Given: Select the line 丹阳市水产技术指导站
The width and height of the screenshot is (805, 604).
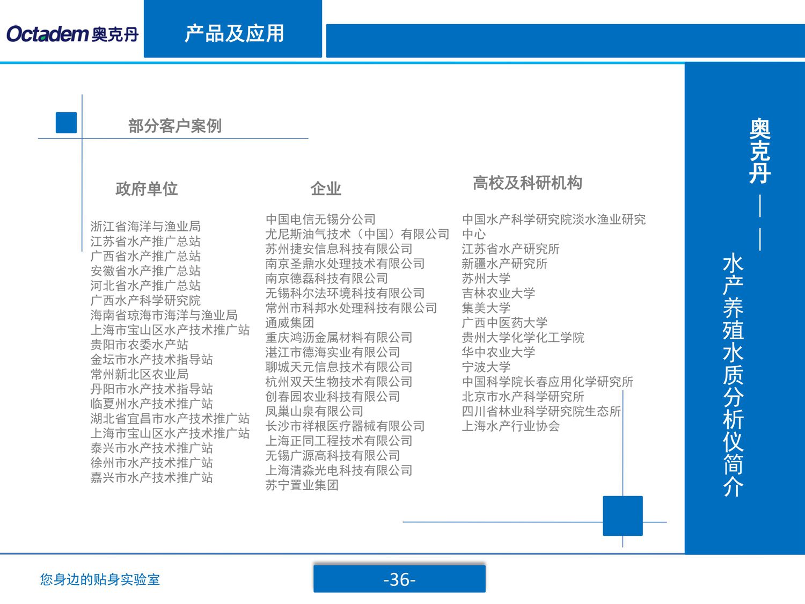Looking at the screenshot, I should tap(152, 389).
